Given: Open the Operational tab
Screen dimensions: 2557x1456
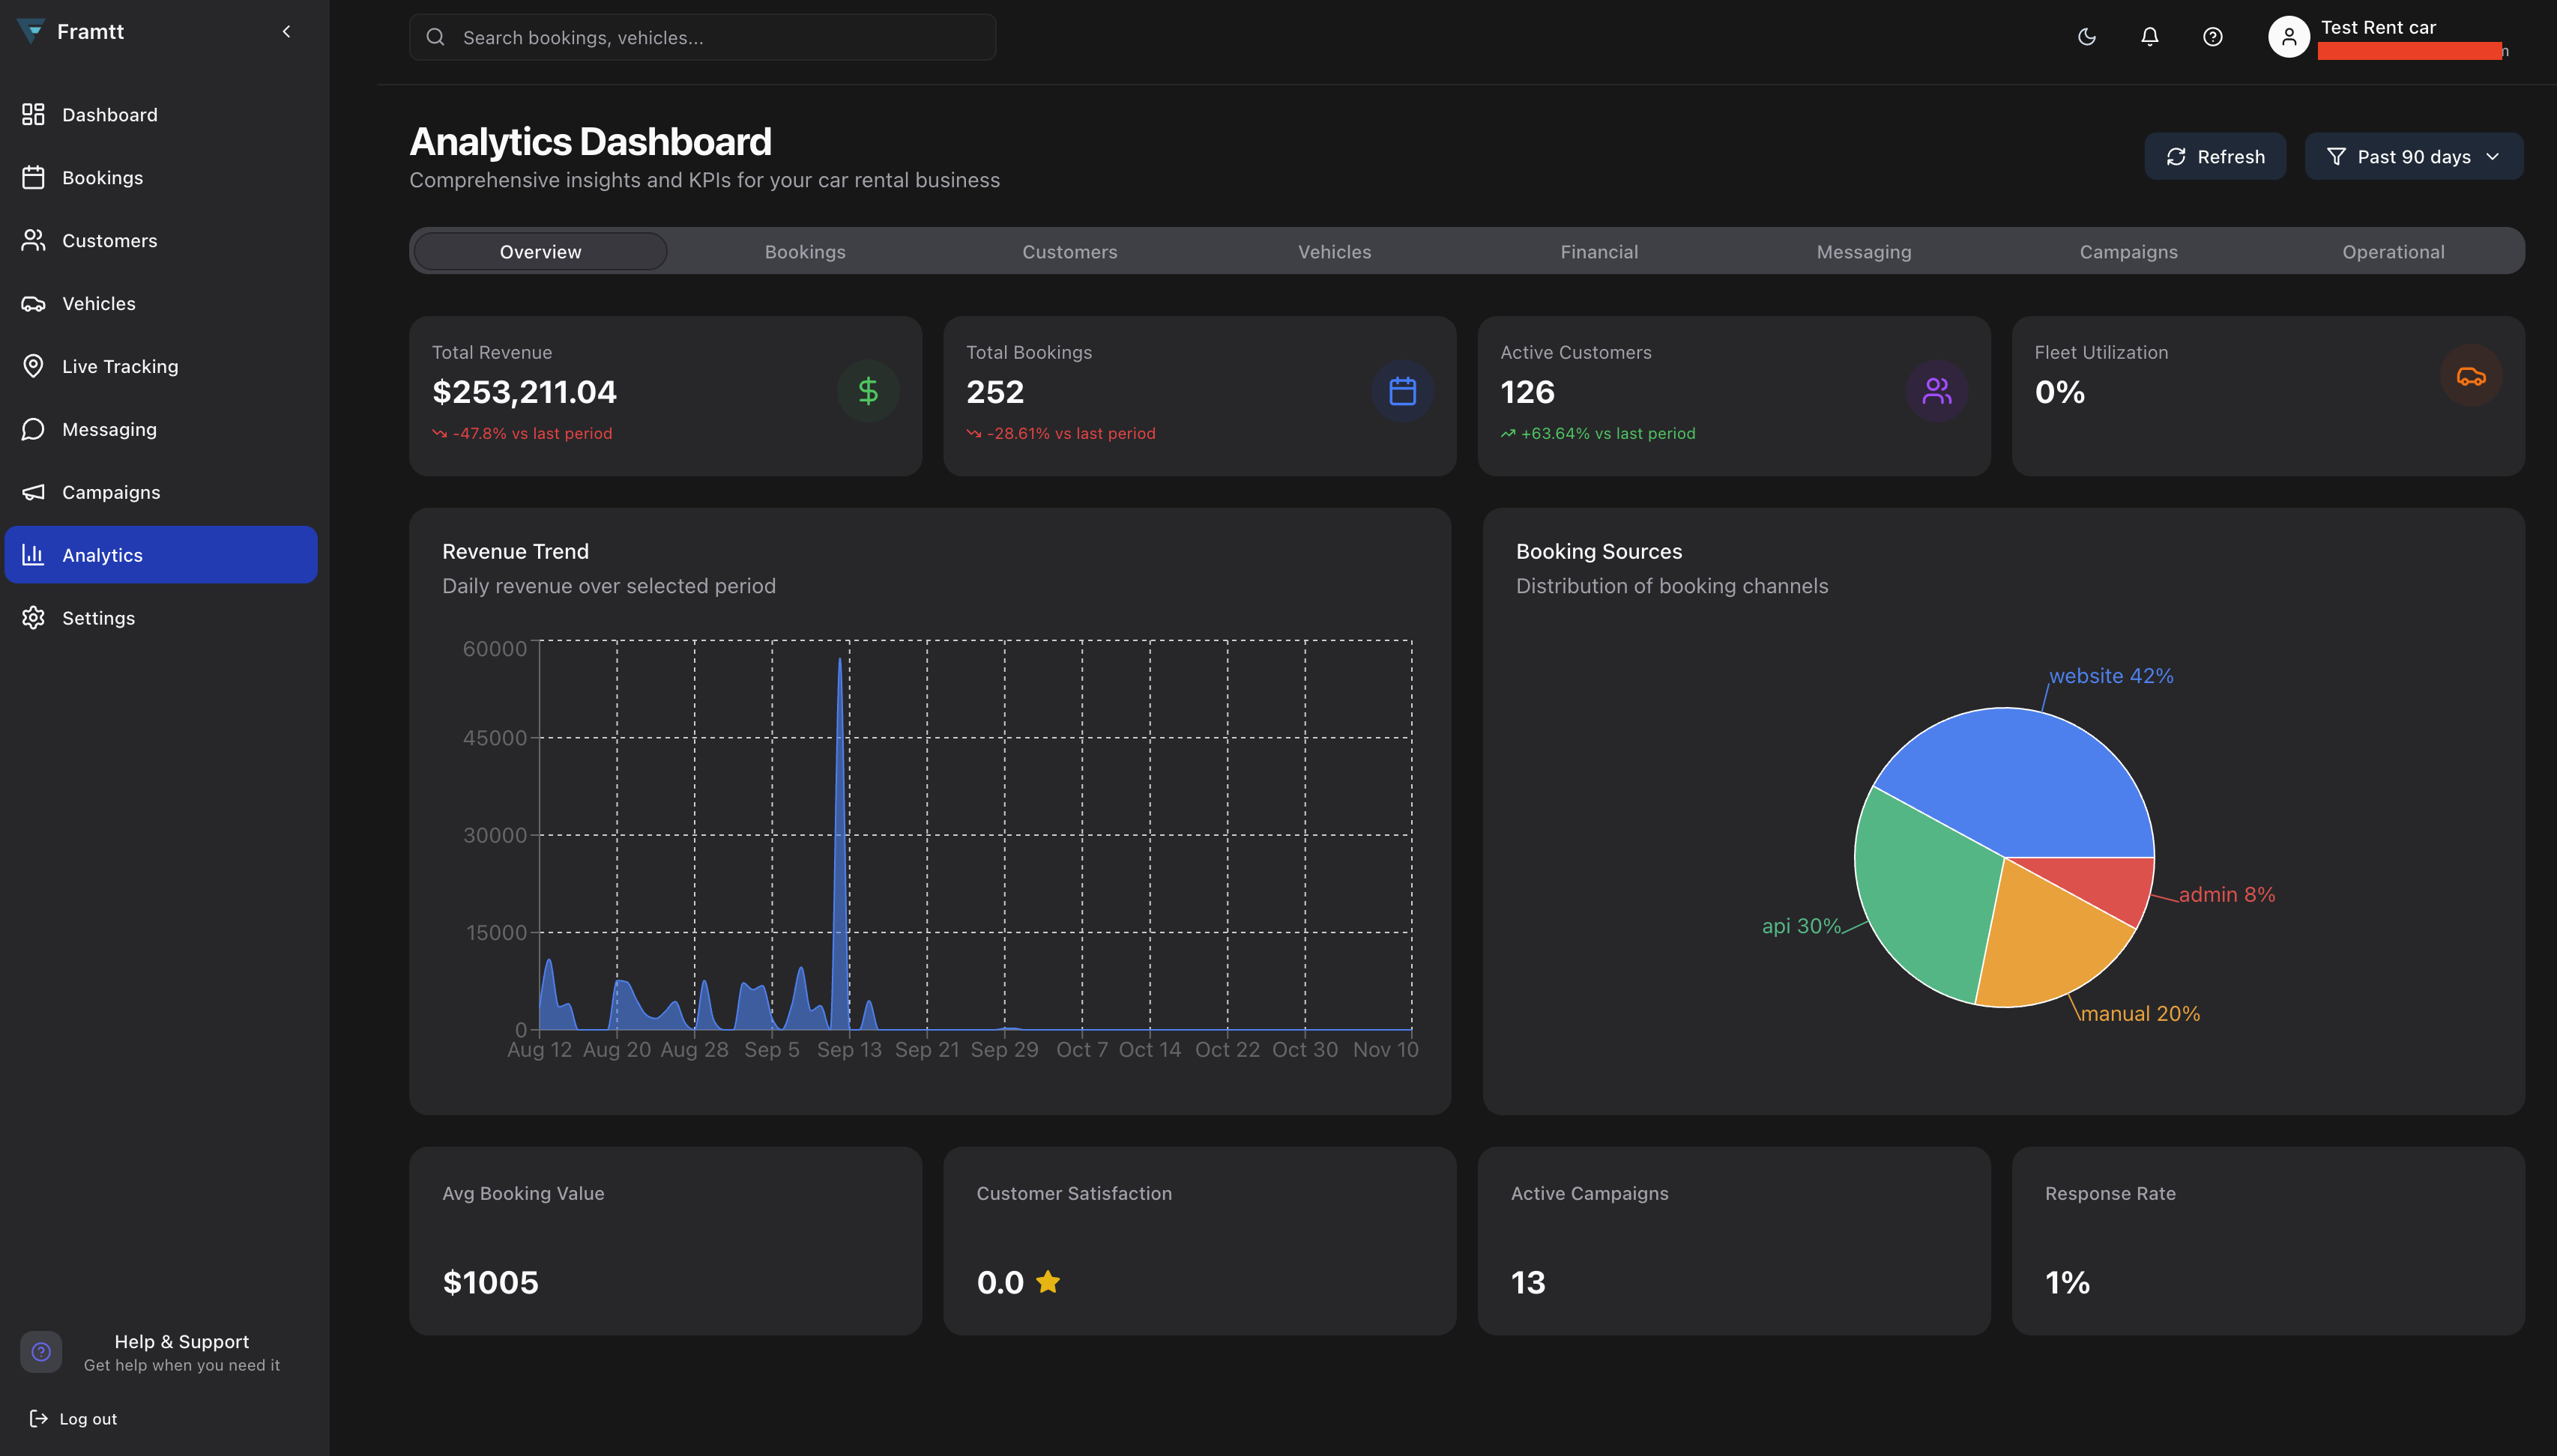Looking at the screenshot, I should coord(2393,251).
